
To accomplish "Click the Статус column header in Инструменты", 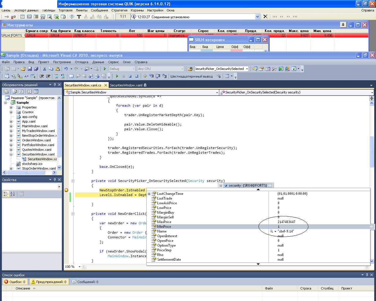I will [x=179, y=31].
